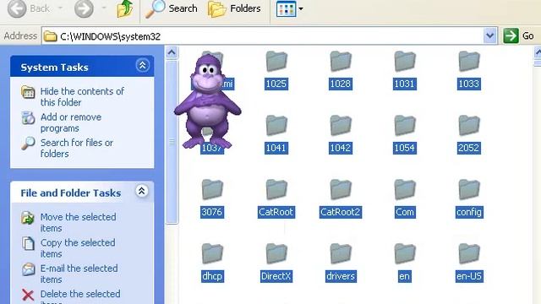Screen dimensions: 541x304
Task: Click the Views icon in the toolbar
Action: tap(286, 9)
